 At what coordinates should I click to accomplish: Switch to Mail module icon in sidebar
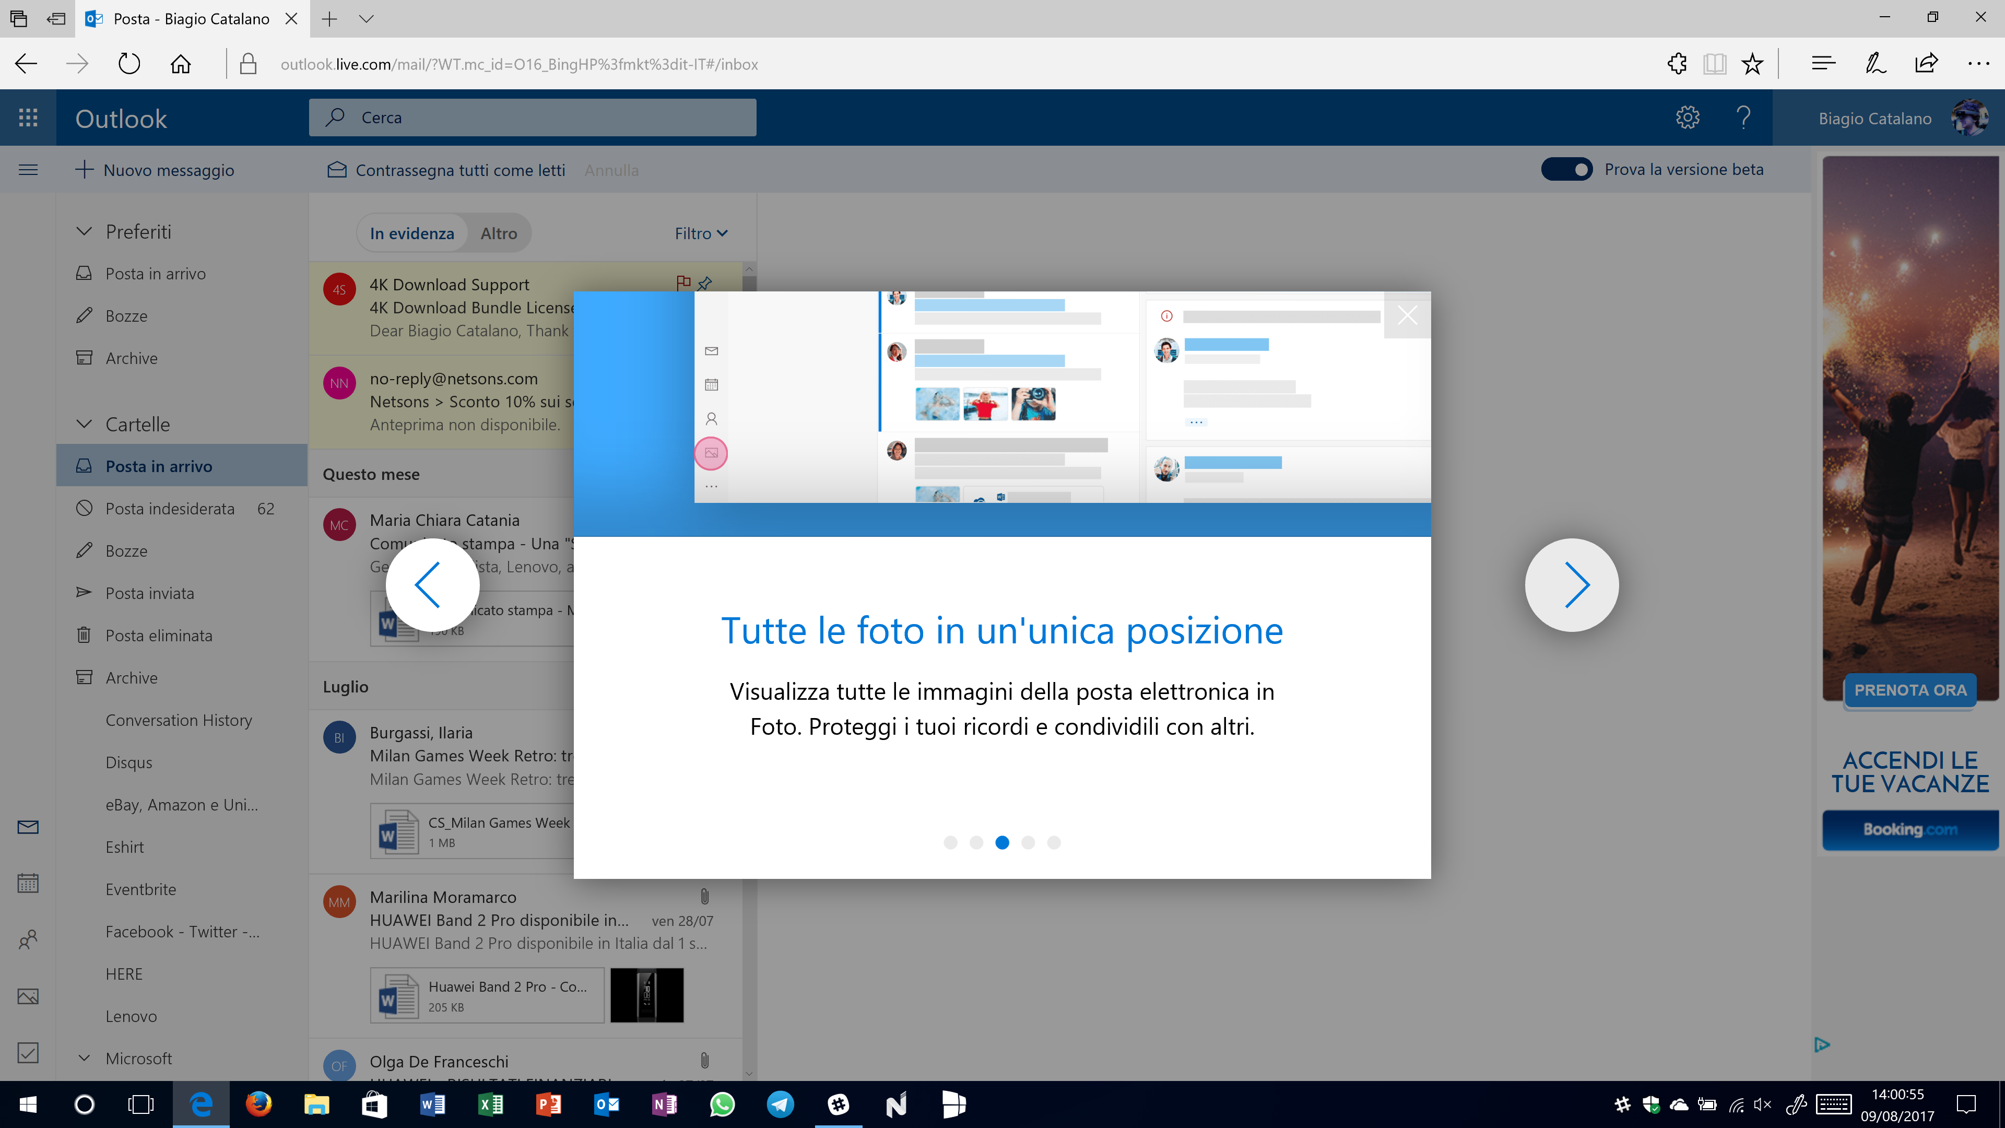pos(28,827)
